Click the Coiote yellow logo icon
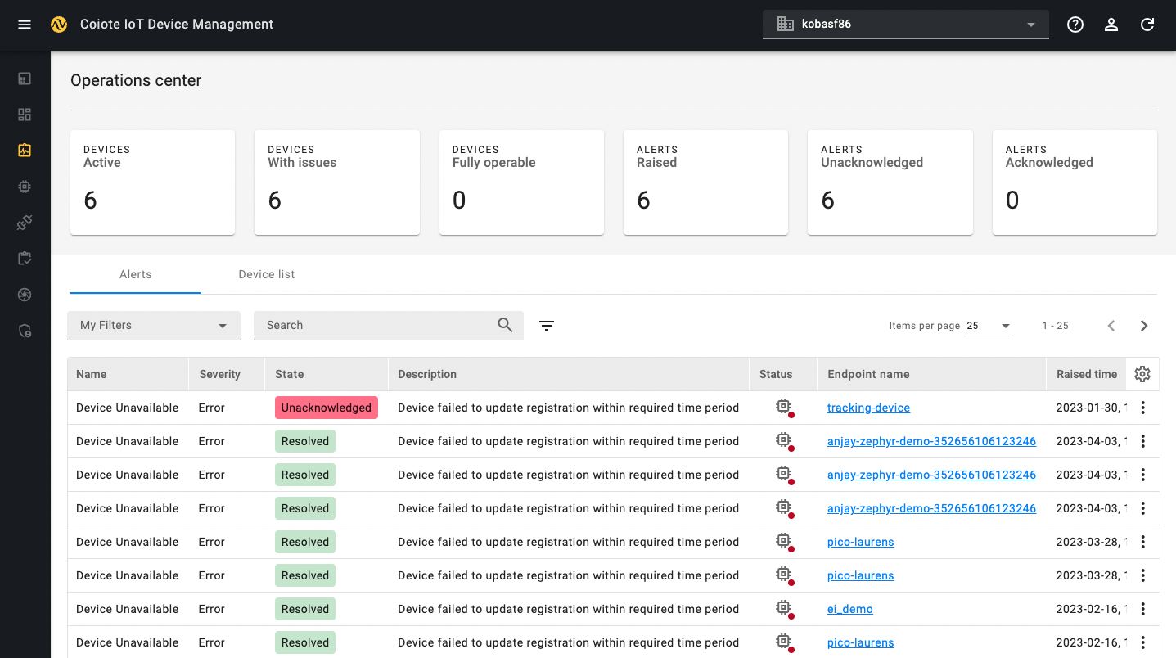This screenshot has height=658, width=1176. click(58, 25)
